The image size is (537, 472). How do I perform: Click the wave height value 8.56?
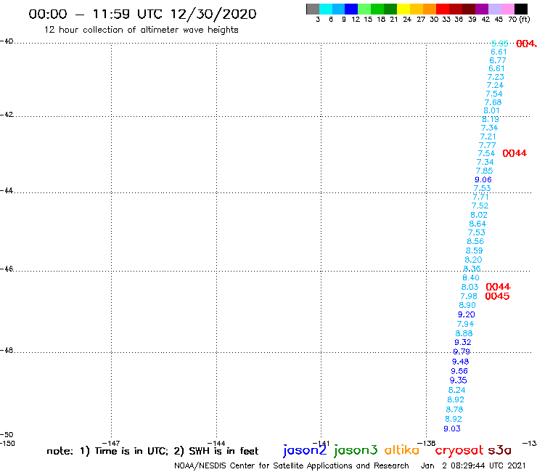(475, 241)
